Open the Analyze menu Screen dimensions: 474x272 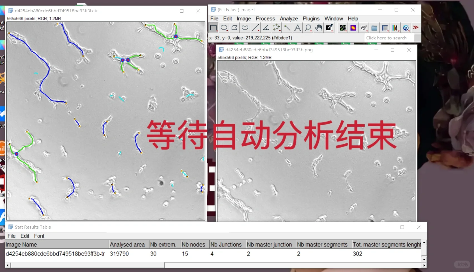(x=289, y=18)
